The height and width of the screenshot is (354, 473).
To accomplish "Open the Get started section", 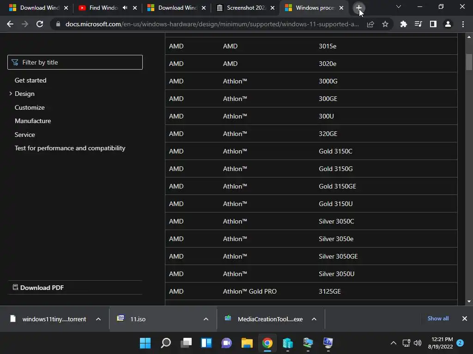I will [30, 80].
